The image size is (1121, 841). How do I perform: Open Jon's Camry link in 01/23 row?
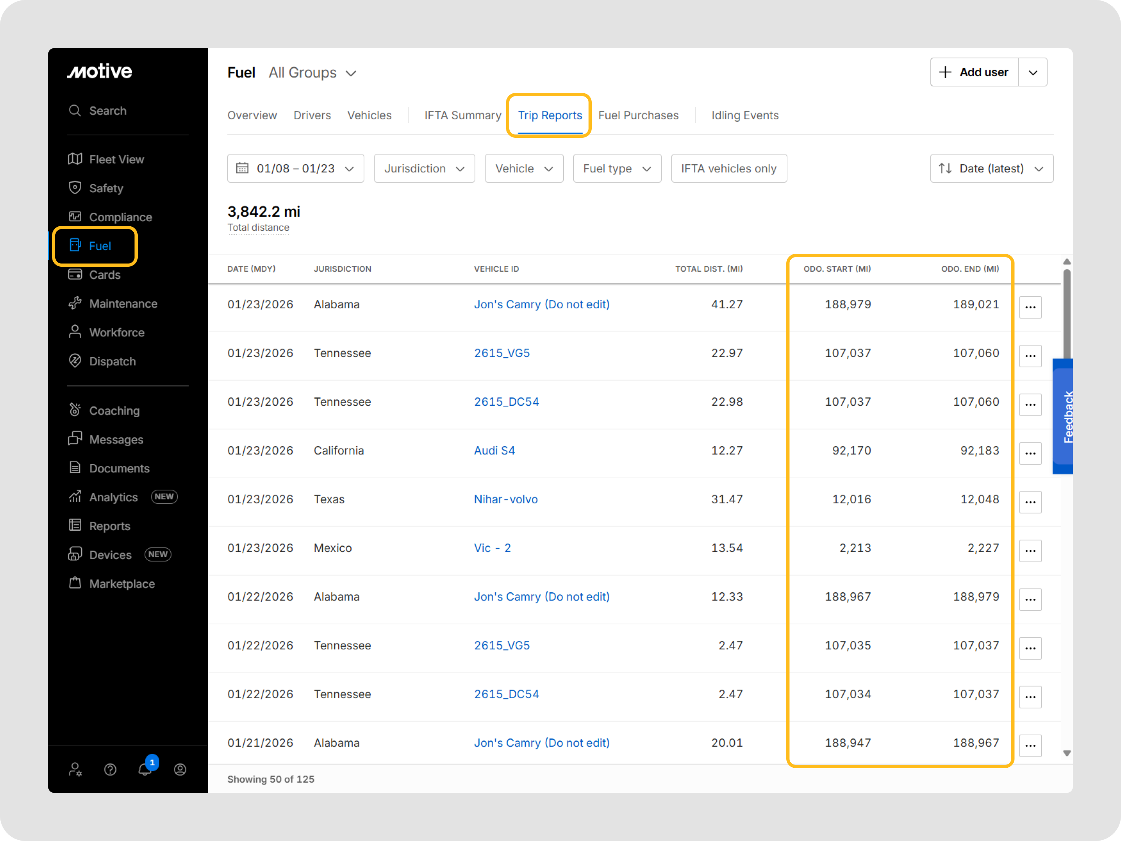point(542,305)
